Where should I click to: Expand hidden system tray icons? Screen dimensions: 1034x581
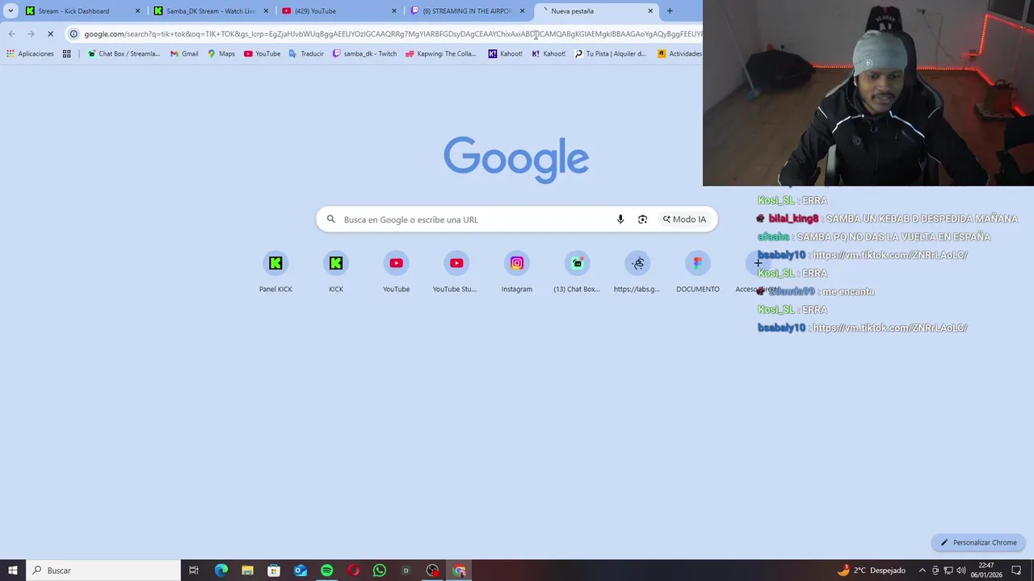(x=923, y=571)
